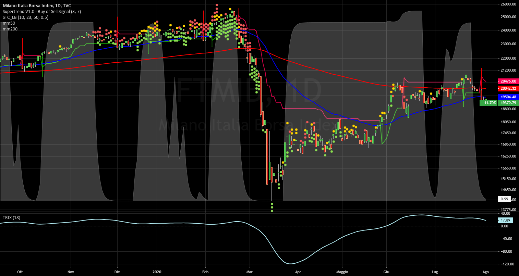The image size is (519, 276).
Task: Click the 17.89 TRIX value tag
Action: pos(505,221)
